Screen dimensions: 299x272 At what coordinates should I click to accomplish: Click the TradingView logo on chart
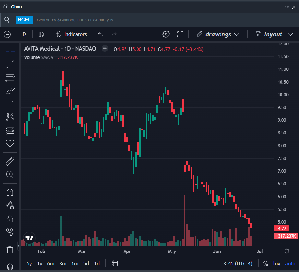[x=30, y=238]
